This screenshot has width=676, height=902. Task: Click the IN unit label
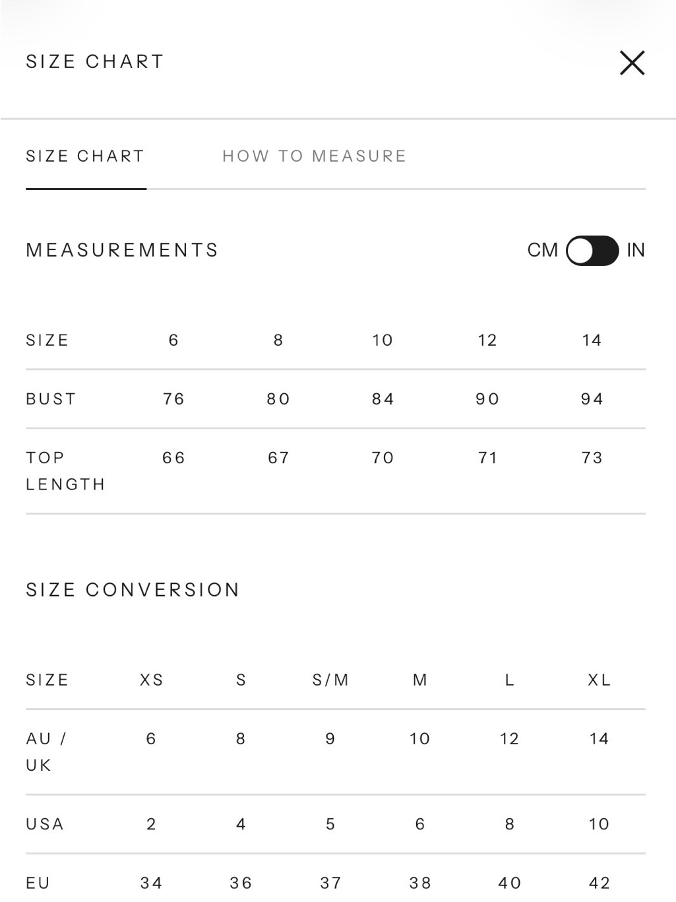(636, 250)
